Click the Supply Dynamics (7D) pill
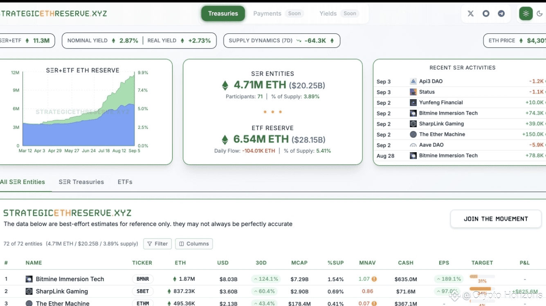This screenshot has width=546, height=306. pos(282,40)
